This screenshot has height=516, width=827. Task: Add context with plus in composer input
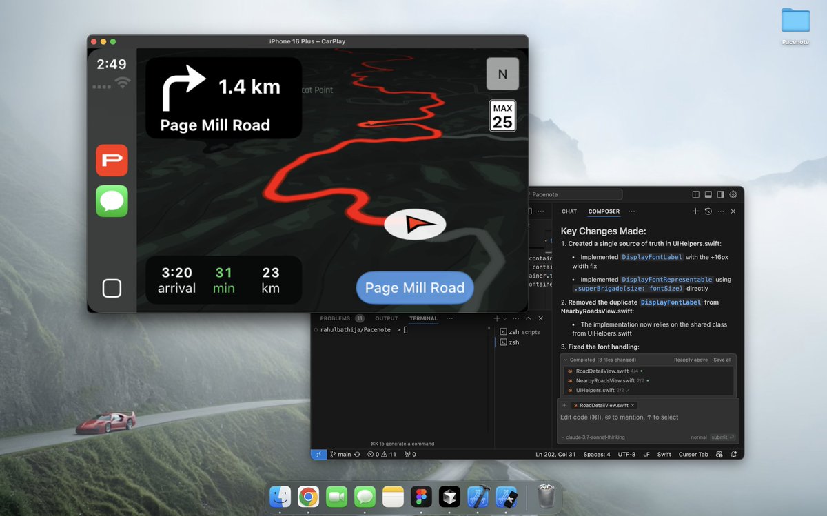[564, 405]
